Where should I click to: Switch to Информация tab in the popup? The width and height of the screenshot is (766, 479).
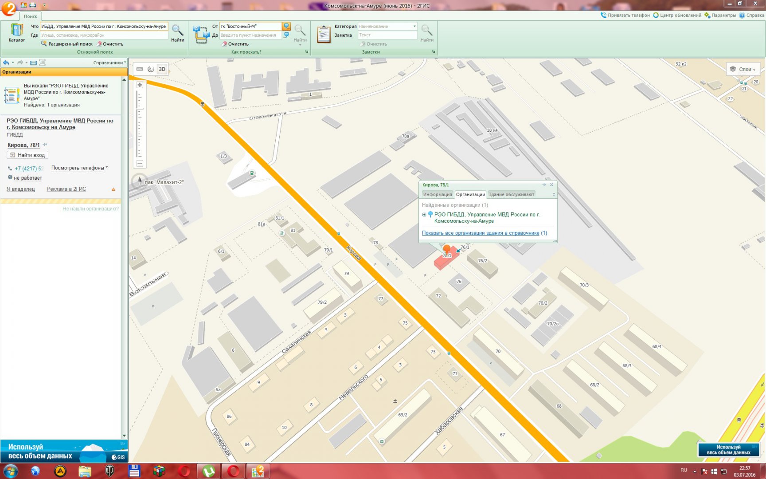[437, 194]
